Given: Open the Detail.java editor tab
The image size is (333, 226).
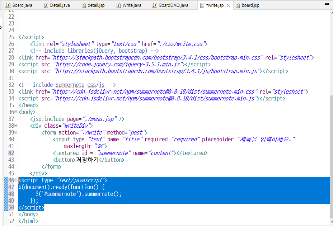Looking at the screenshot, I should coord(57,5).
